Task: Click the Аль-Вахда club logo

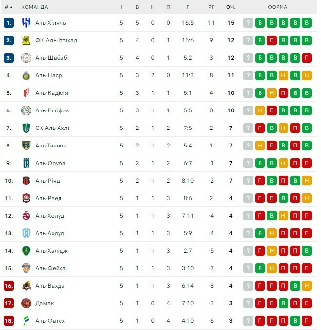Action: tap(26, 286)
